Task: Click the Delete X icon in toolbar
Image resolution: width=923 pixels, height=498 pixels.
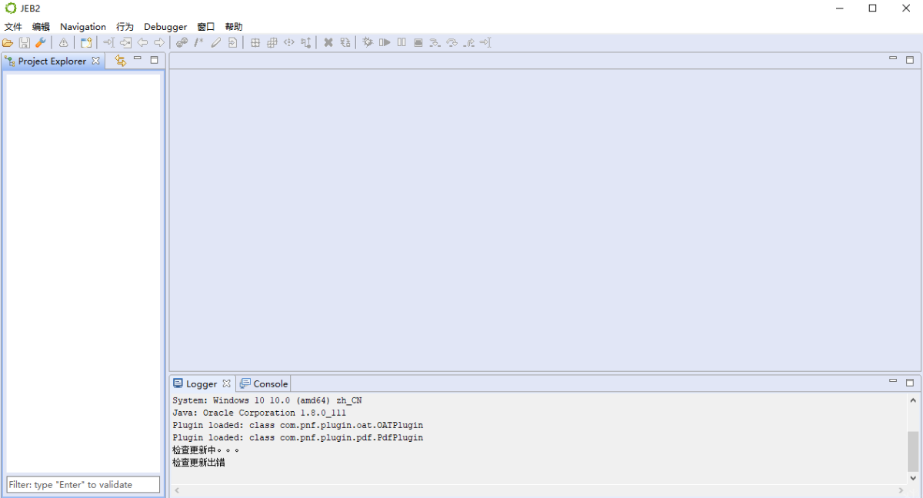Action: click(328, 43)
